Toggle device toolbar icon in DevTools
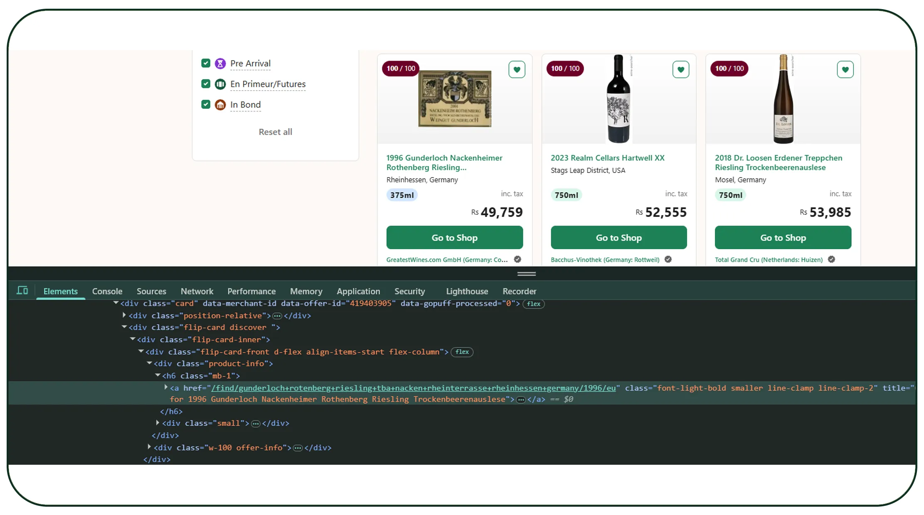This screenshot has width=924, height=515. pos(22,290)
